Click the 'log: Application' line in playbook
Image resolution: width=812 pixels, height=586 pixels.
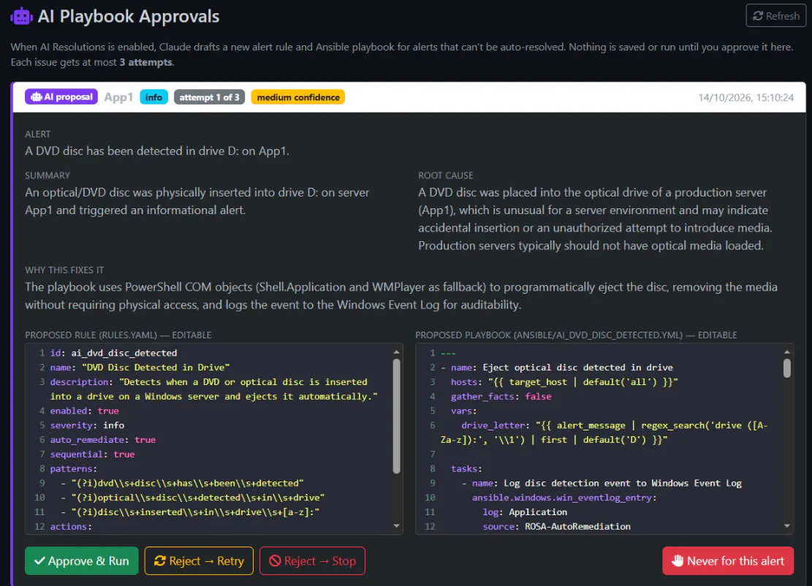(525, 512)
